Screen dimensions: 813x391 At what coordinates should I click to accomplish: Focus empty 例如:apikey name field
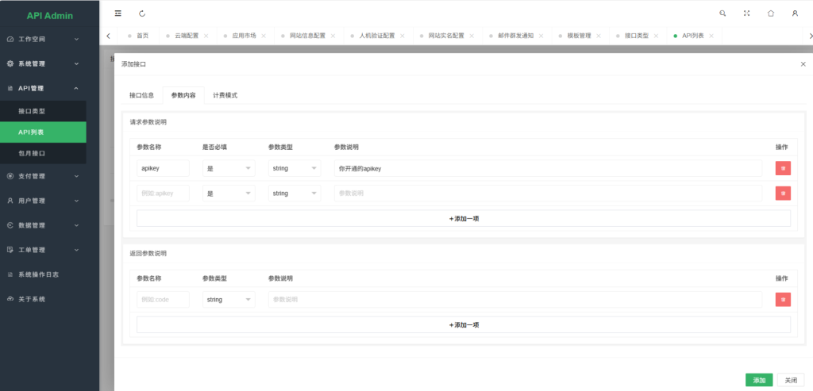pos(164,194)
